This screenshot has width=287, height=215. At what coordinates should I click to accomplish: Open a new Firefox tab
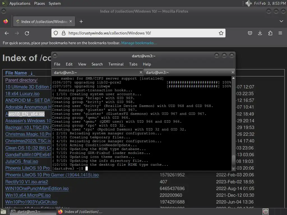[x=81, y=22]
